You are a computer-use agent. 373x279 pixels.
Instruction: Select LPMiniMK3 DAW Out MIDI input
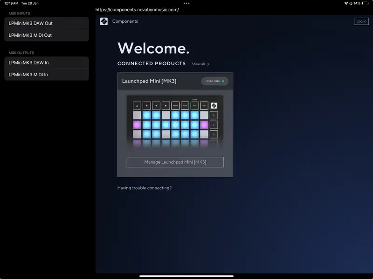point(47,23)
